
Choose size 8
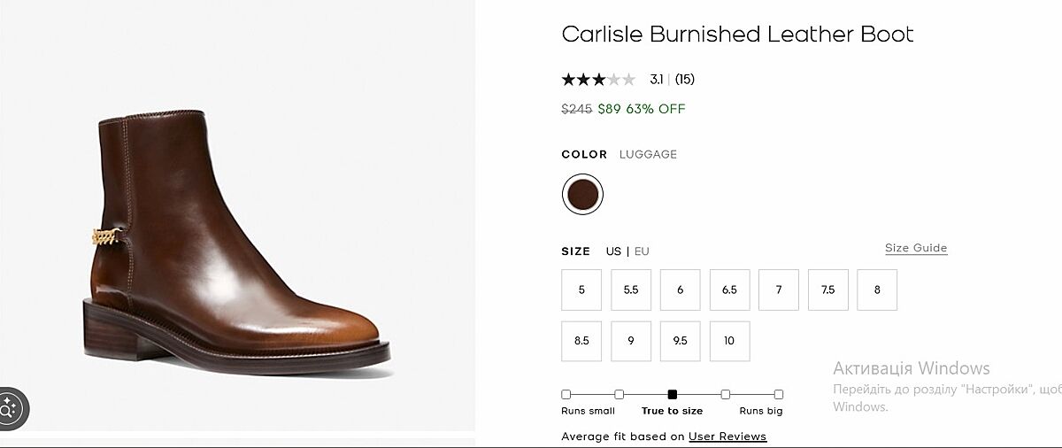pyautogui.click(x=877, y=290)
